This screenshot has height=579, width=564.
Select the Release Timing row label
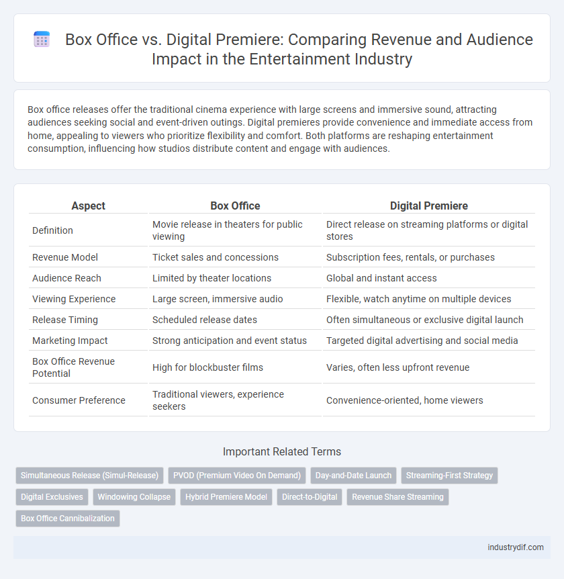[x=65, y=320]
